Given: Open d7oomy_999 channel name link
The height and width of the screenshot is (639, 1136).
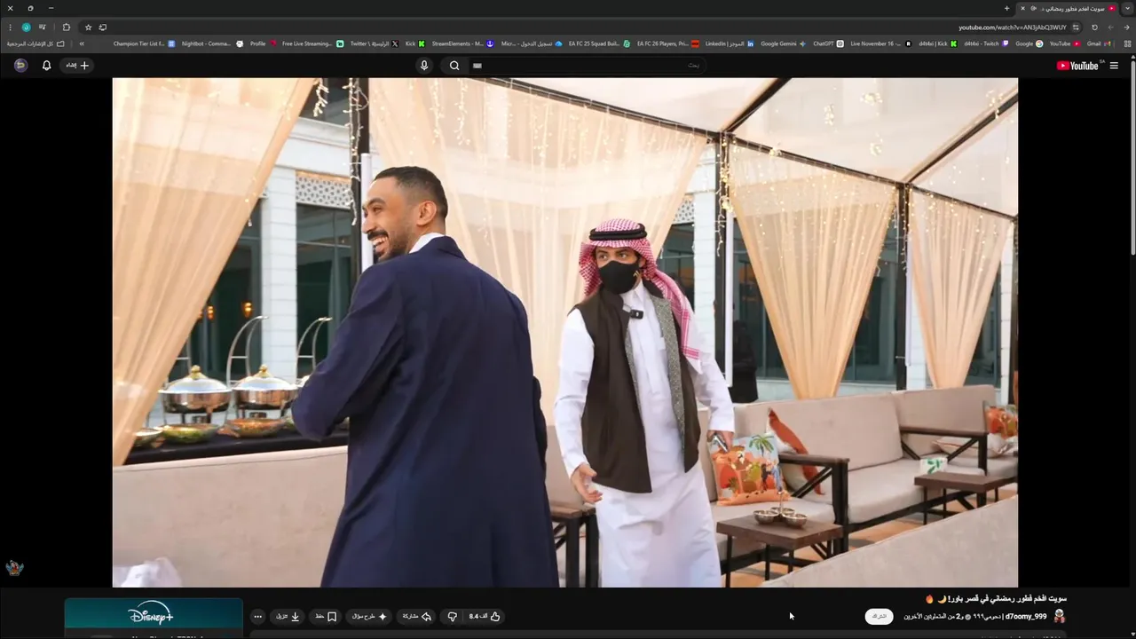Looking at the screenshot, I should [1026, 616].
